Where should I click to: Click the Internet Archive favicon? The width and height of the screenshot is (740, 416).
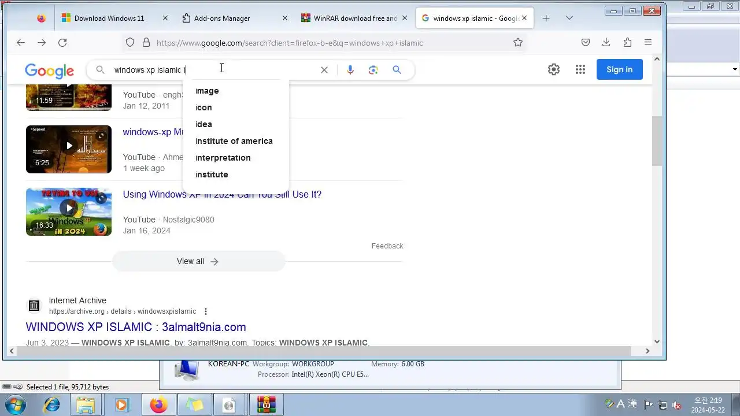click(34, 306)
